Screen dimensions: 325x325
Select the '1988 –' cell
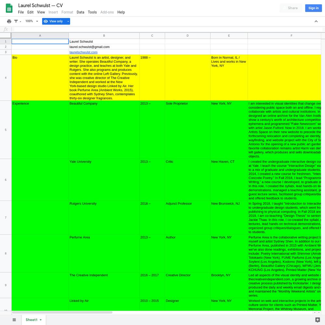[x=152, y=78]
